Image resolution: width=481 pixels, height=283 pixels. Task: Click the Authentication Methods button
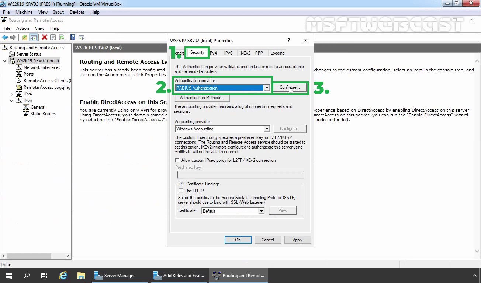202,98
